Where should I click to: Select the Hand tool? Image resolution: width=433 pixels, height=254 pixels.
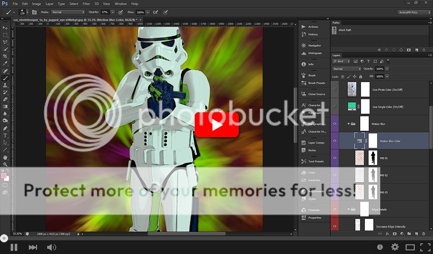click(6, 157)
